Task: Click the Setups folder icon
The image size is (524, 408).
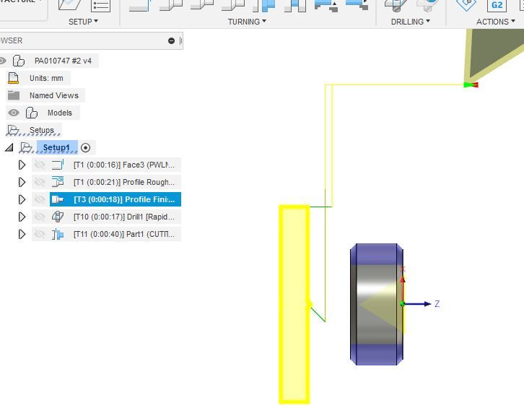Action: tap(13, 130)
